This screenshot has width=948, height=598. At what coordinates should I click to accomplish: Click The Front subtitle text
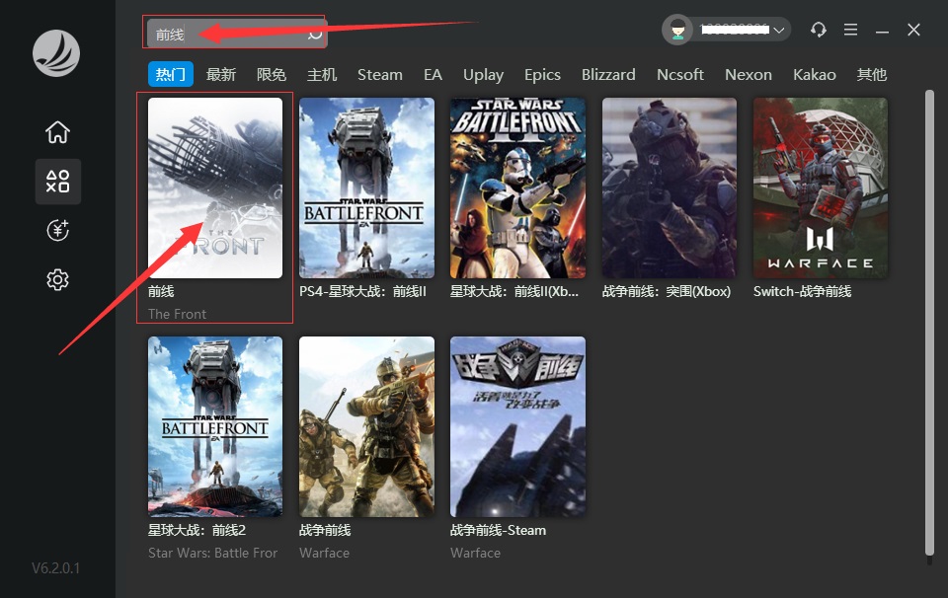pyautogui.click(x=177, y=314)
